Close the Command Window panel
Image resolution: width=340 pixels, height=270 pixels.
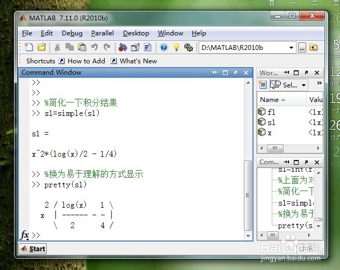pyautogui.click(x=246, y=72)
